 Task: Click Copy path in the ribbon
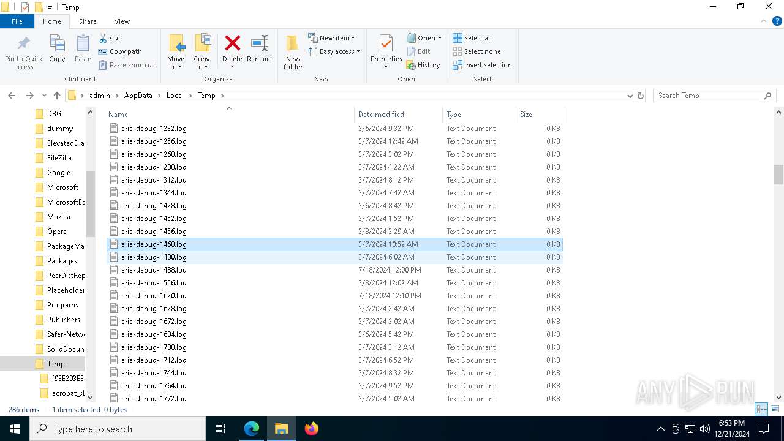click(x=120, y=51)
